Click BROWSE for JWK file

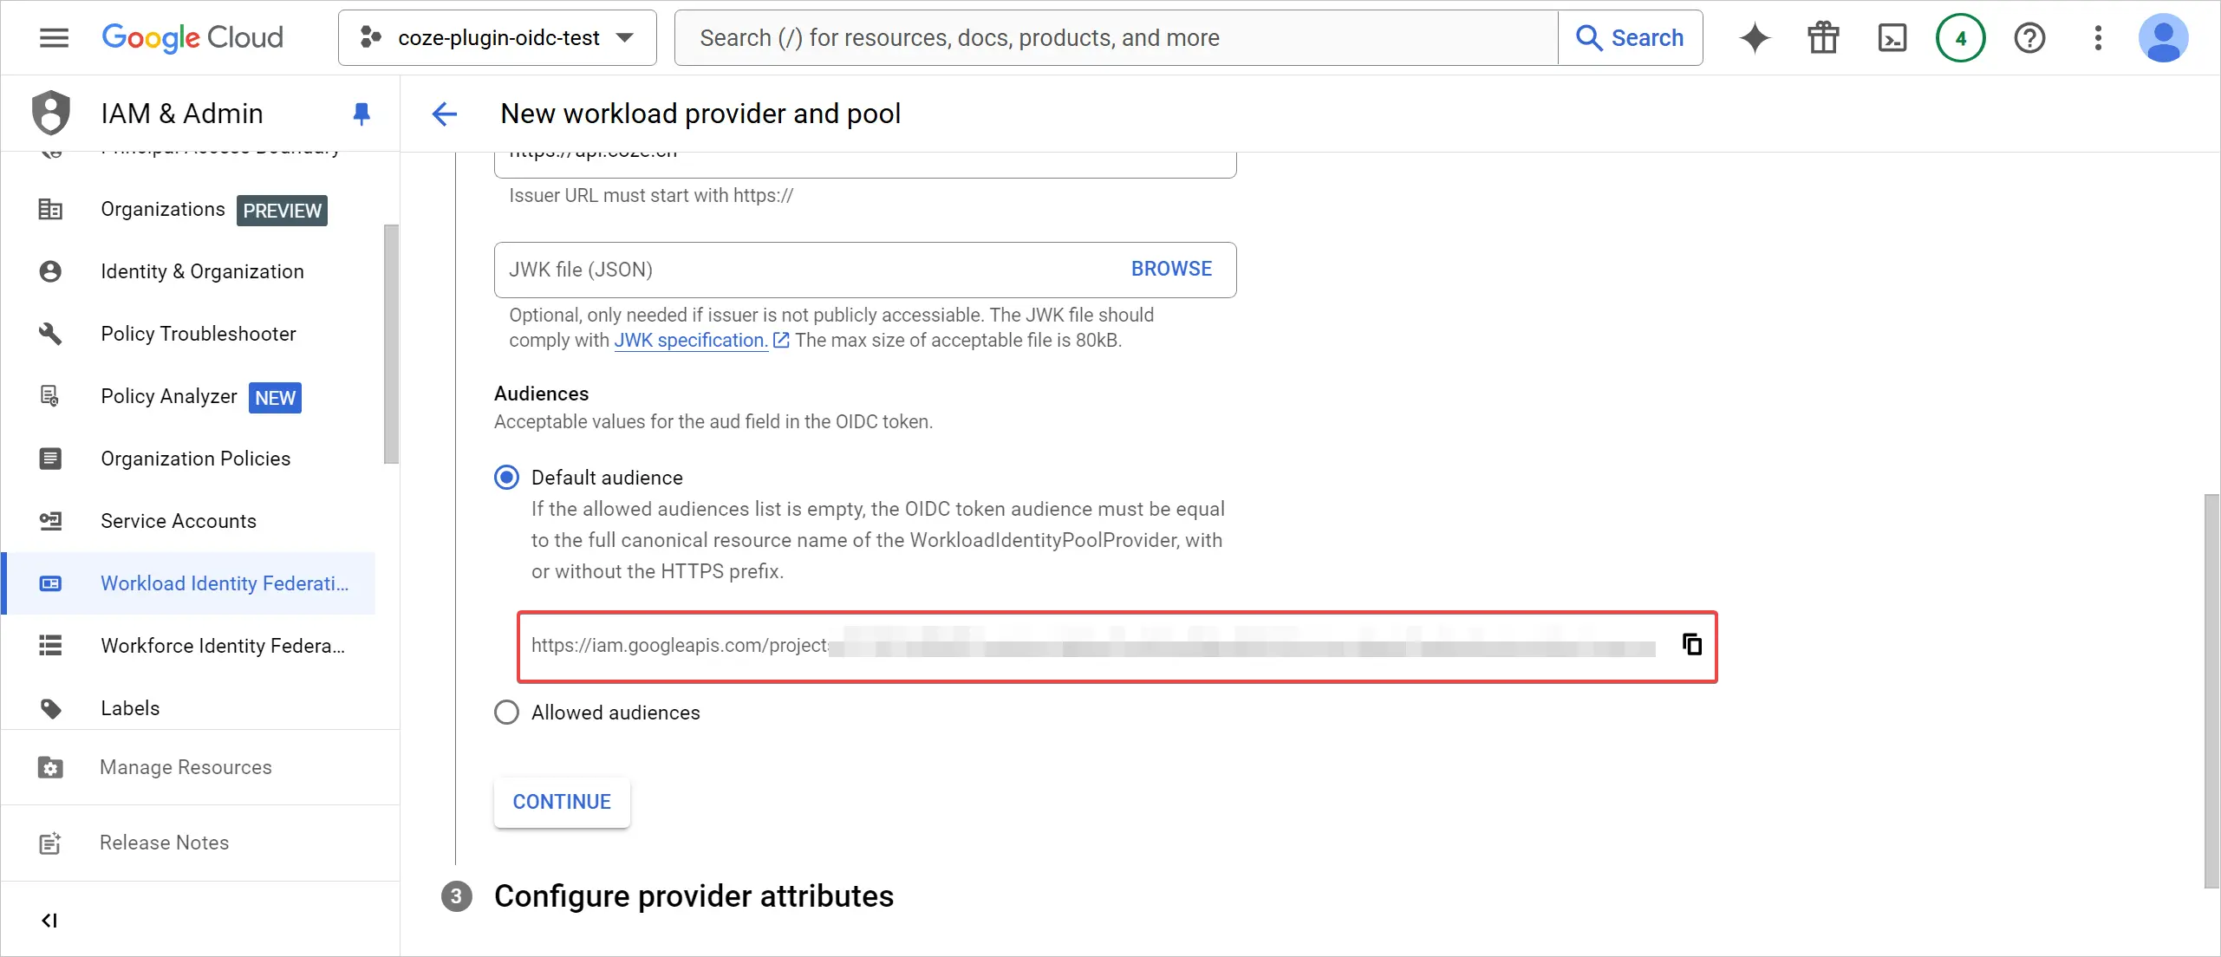coord(1171,269)
